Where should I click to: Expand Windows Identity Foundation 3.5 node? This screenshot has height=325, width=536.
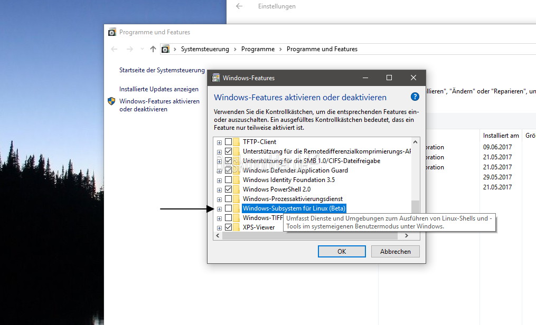tap(220, 180)
